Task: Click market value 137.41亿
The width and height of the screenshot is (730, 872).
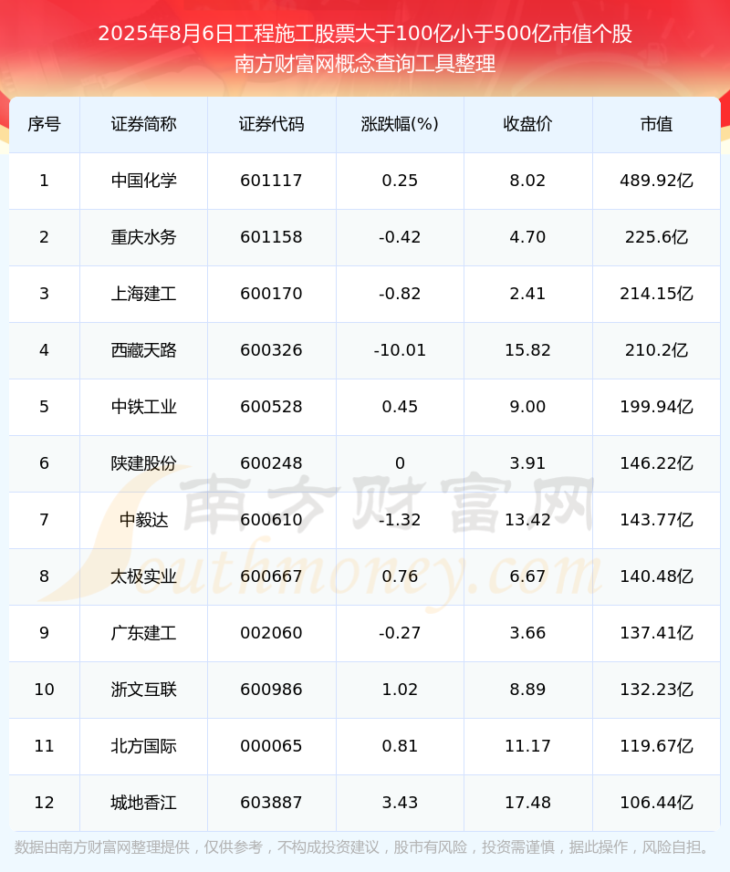Action: pyautogui.click(x=657, y=633)
